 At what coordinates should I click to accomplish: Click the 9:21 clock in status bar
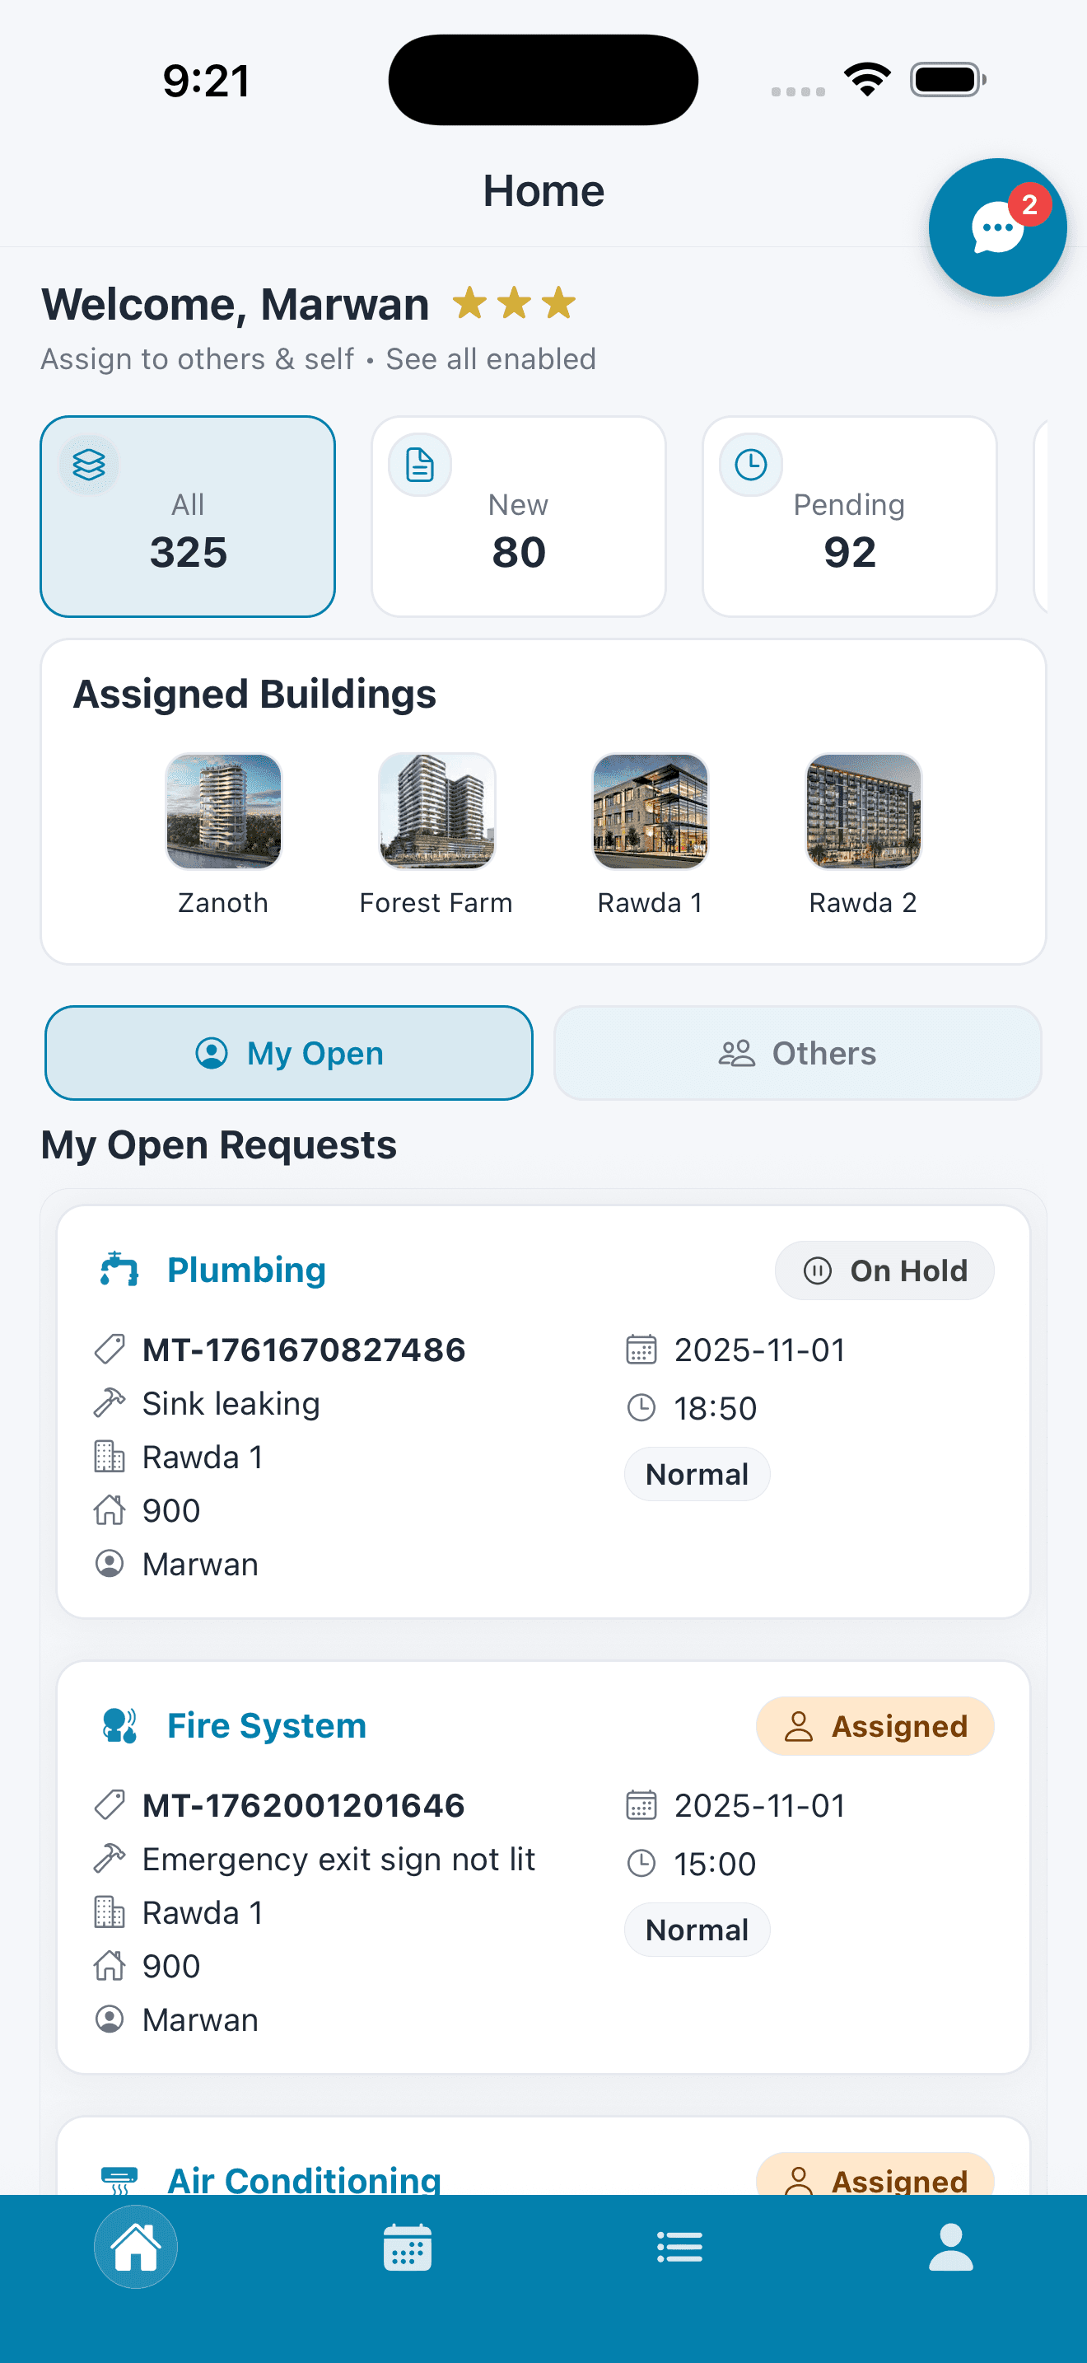point(206,81)
